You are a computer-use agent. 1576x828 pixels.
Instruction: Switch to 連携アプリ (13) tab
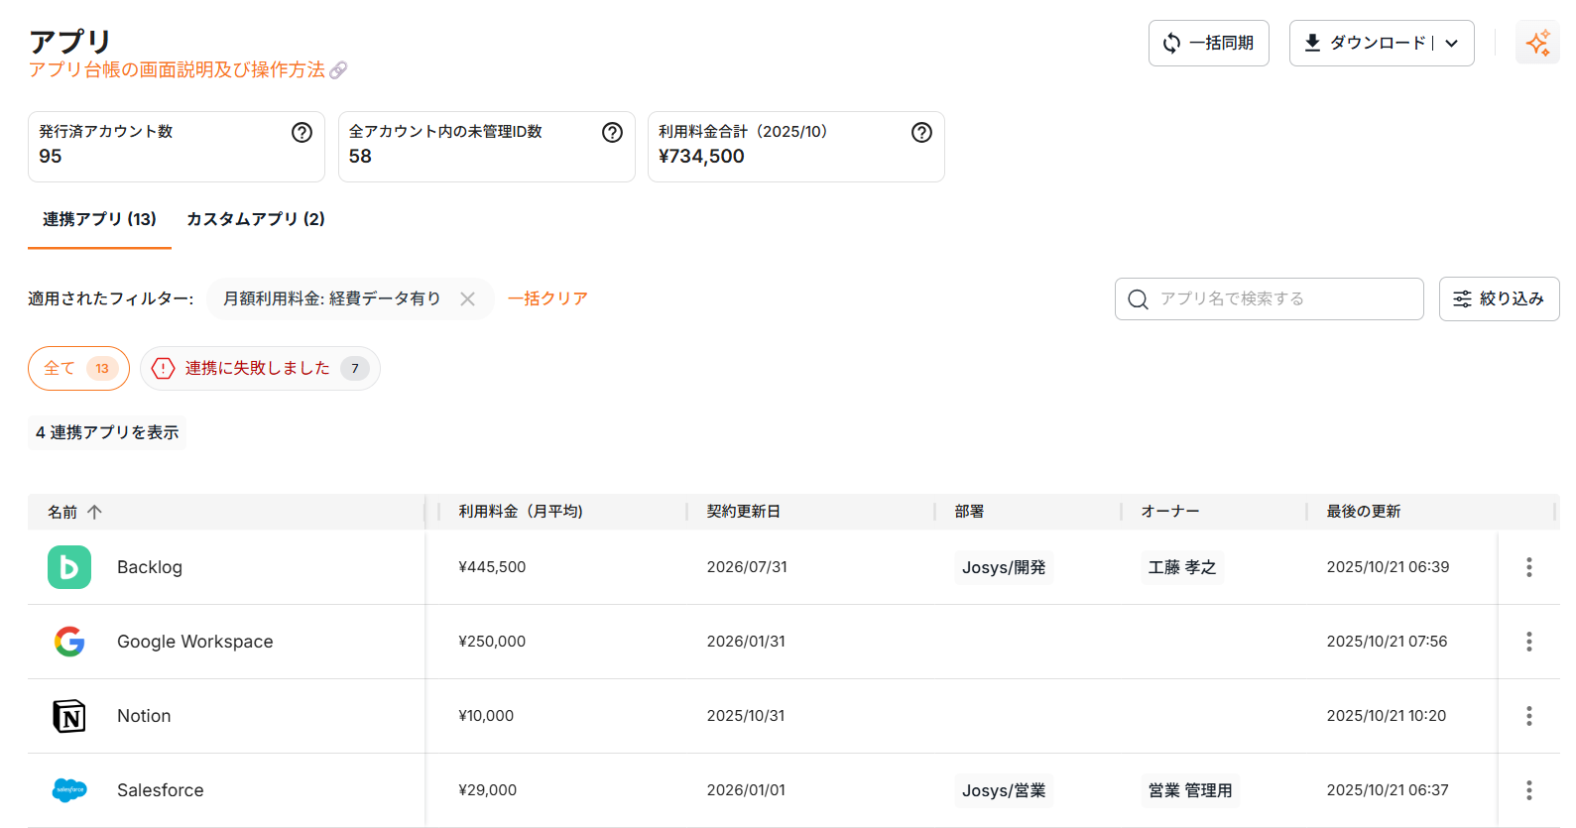[99, 219]
